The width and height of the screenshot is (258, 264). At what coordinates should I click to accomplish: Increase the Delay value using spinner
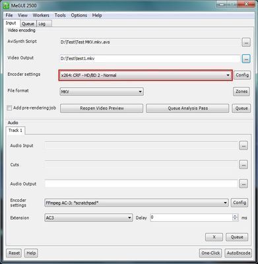[235, 216]
